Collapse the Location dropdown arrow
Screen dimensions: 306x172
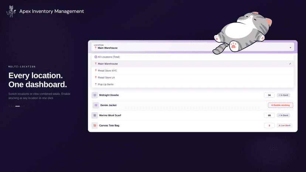pos(290,48)
